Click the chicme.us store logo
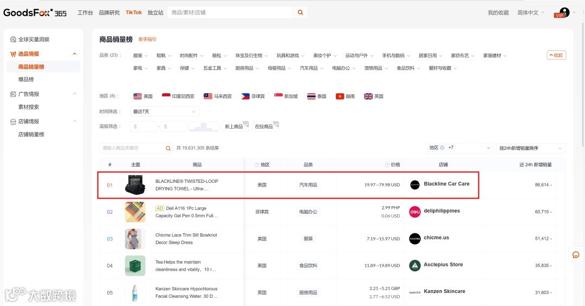Screen dimensions: 585x306 point(415,238)
